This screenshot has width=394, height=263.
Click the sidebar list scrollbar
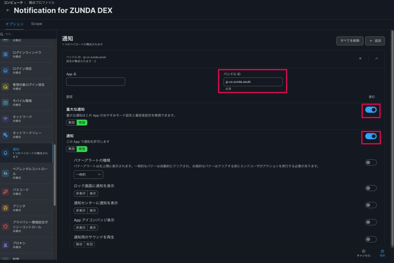55,175
